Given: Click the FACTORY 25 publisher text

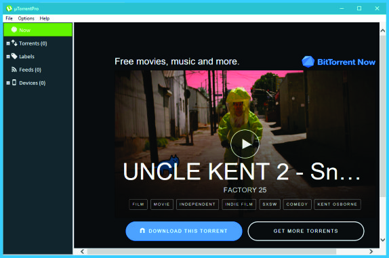Looking at the screenshot, I should click(x=245, y=190).
